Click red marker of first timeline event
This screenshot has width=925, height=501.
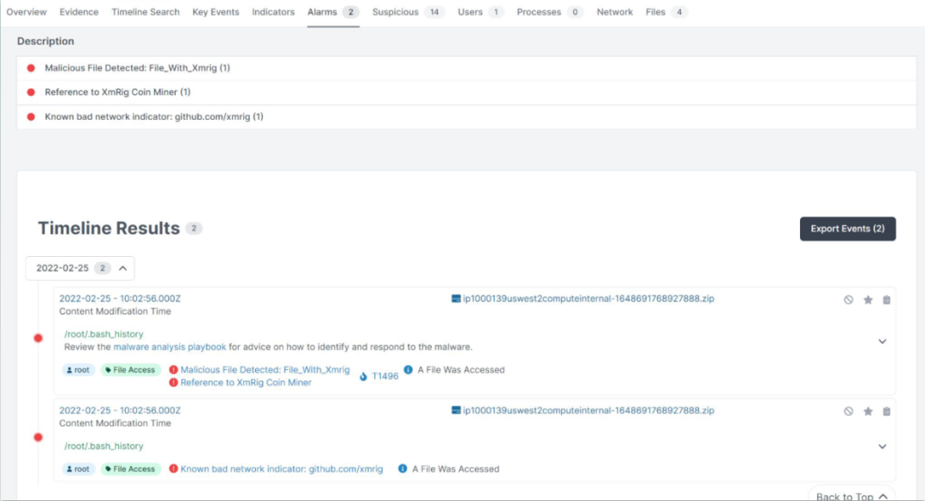(x=39, y=338)
